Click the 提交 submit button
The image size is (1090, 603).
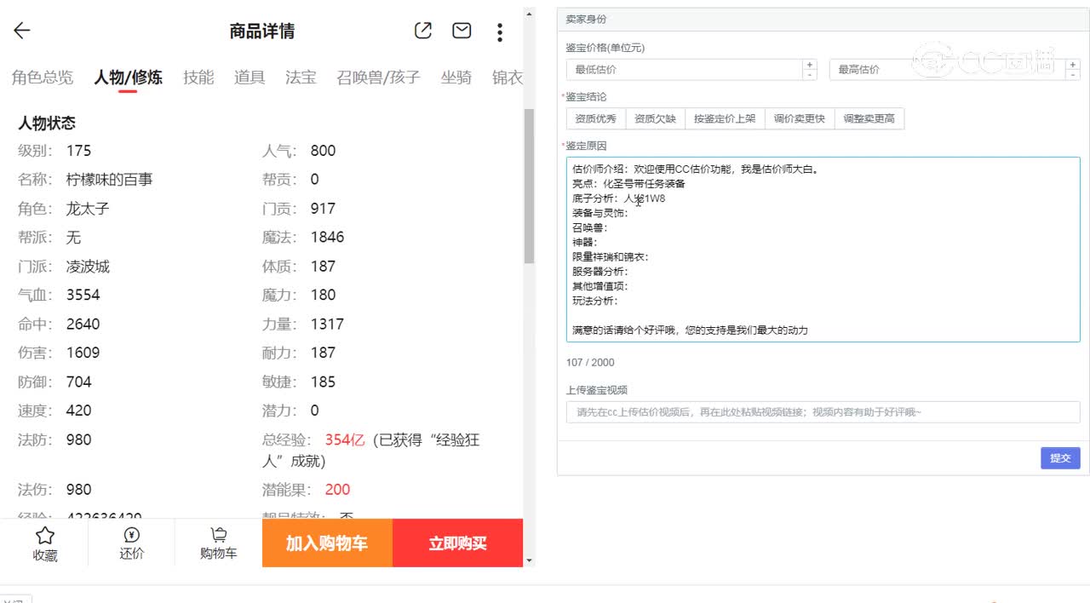coord(1059,458)
